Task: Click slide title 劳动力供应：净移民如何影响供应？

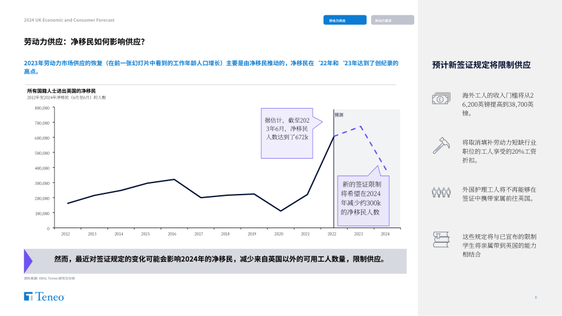Action: coord(84,42)
